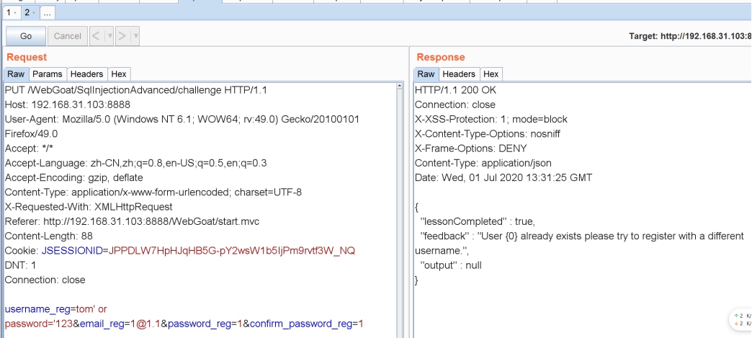Click the Accept-Language header line

135,163
